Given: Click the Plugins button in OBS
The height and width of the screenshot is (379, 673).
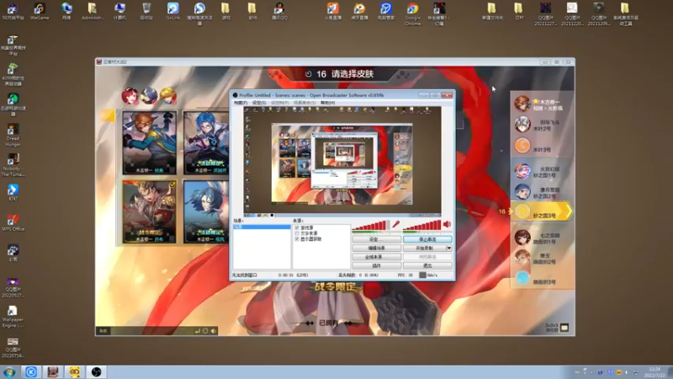Looking at the screenshot, I should click(x=377, y=265).
